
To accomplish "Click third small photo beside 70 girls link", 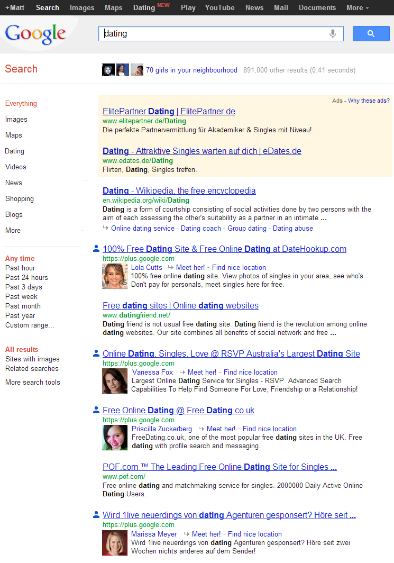I will coord(137,70).
